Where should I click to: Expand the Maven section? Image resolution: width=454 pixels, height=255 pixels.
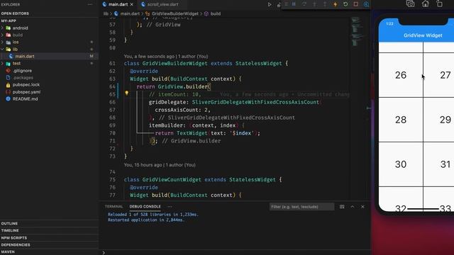pos(49,252)
